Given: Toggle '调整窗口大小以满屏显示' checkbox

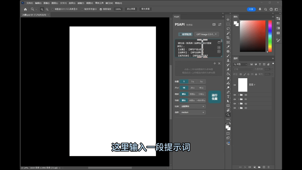Looking at the screenshot, I should (52, 9).
